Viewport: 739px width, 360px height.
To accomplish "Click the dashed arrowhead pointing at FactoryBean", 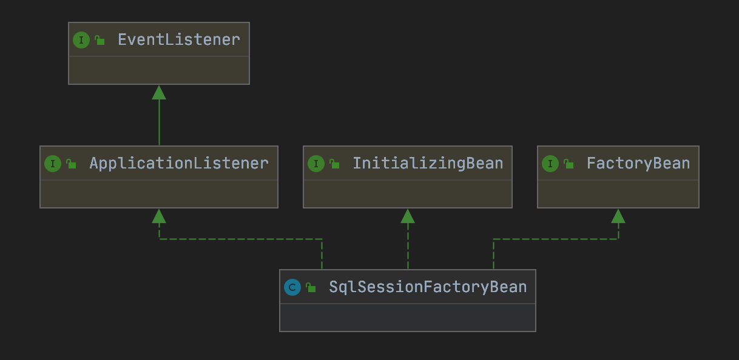I will 618,216.
